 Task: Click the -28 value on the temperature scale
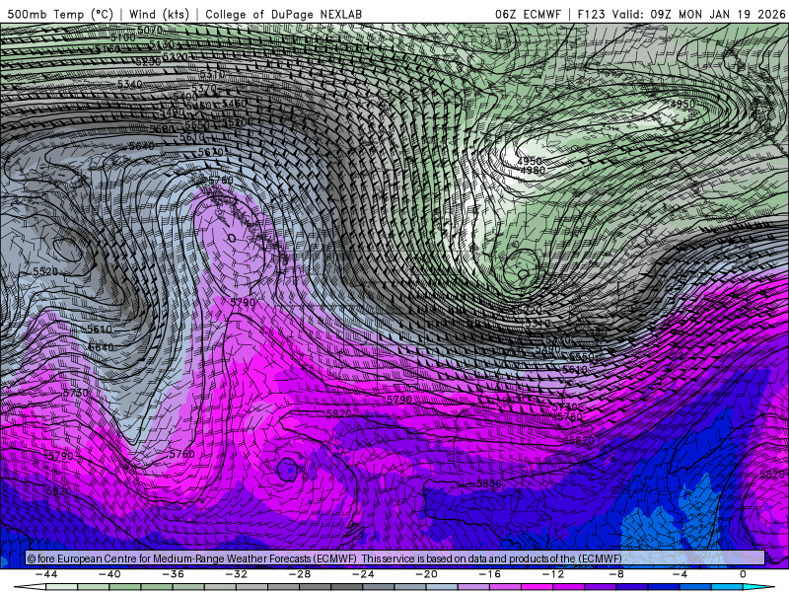click(298, 574)
